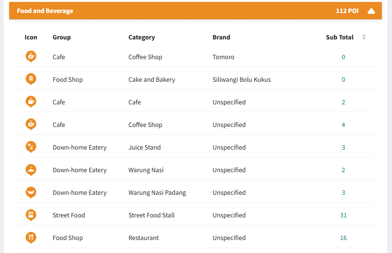Viewport: 392px width, 253px height.
Task: Click the Warung Nasi Padang bowl icon
Action: 31,192
